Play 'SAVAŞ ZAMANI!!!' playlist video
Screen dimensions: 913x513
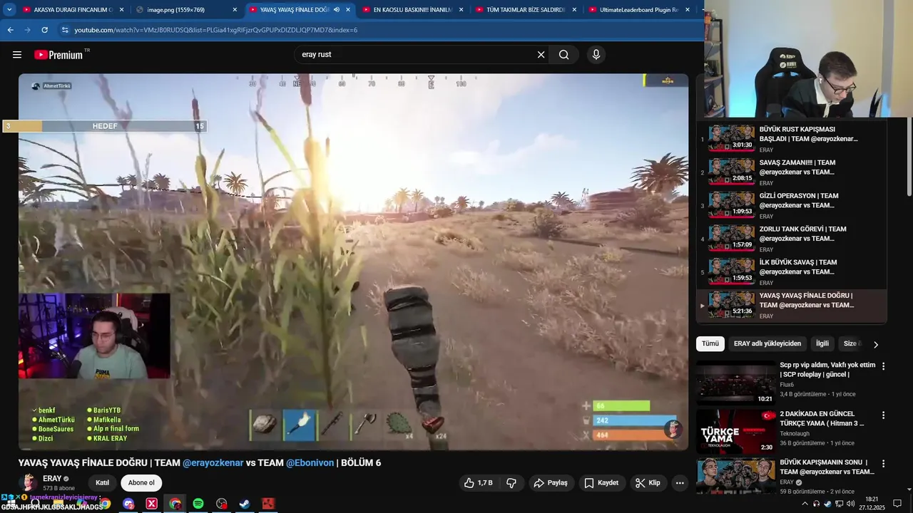792,172
